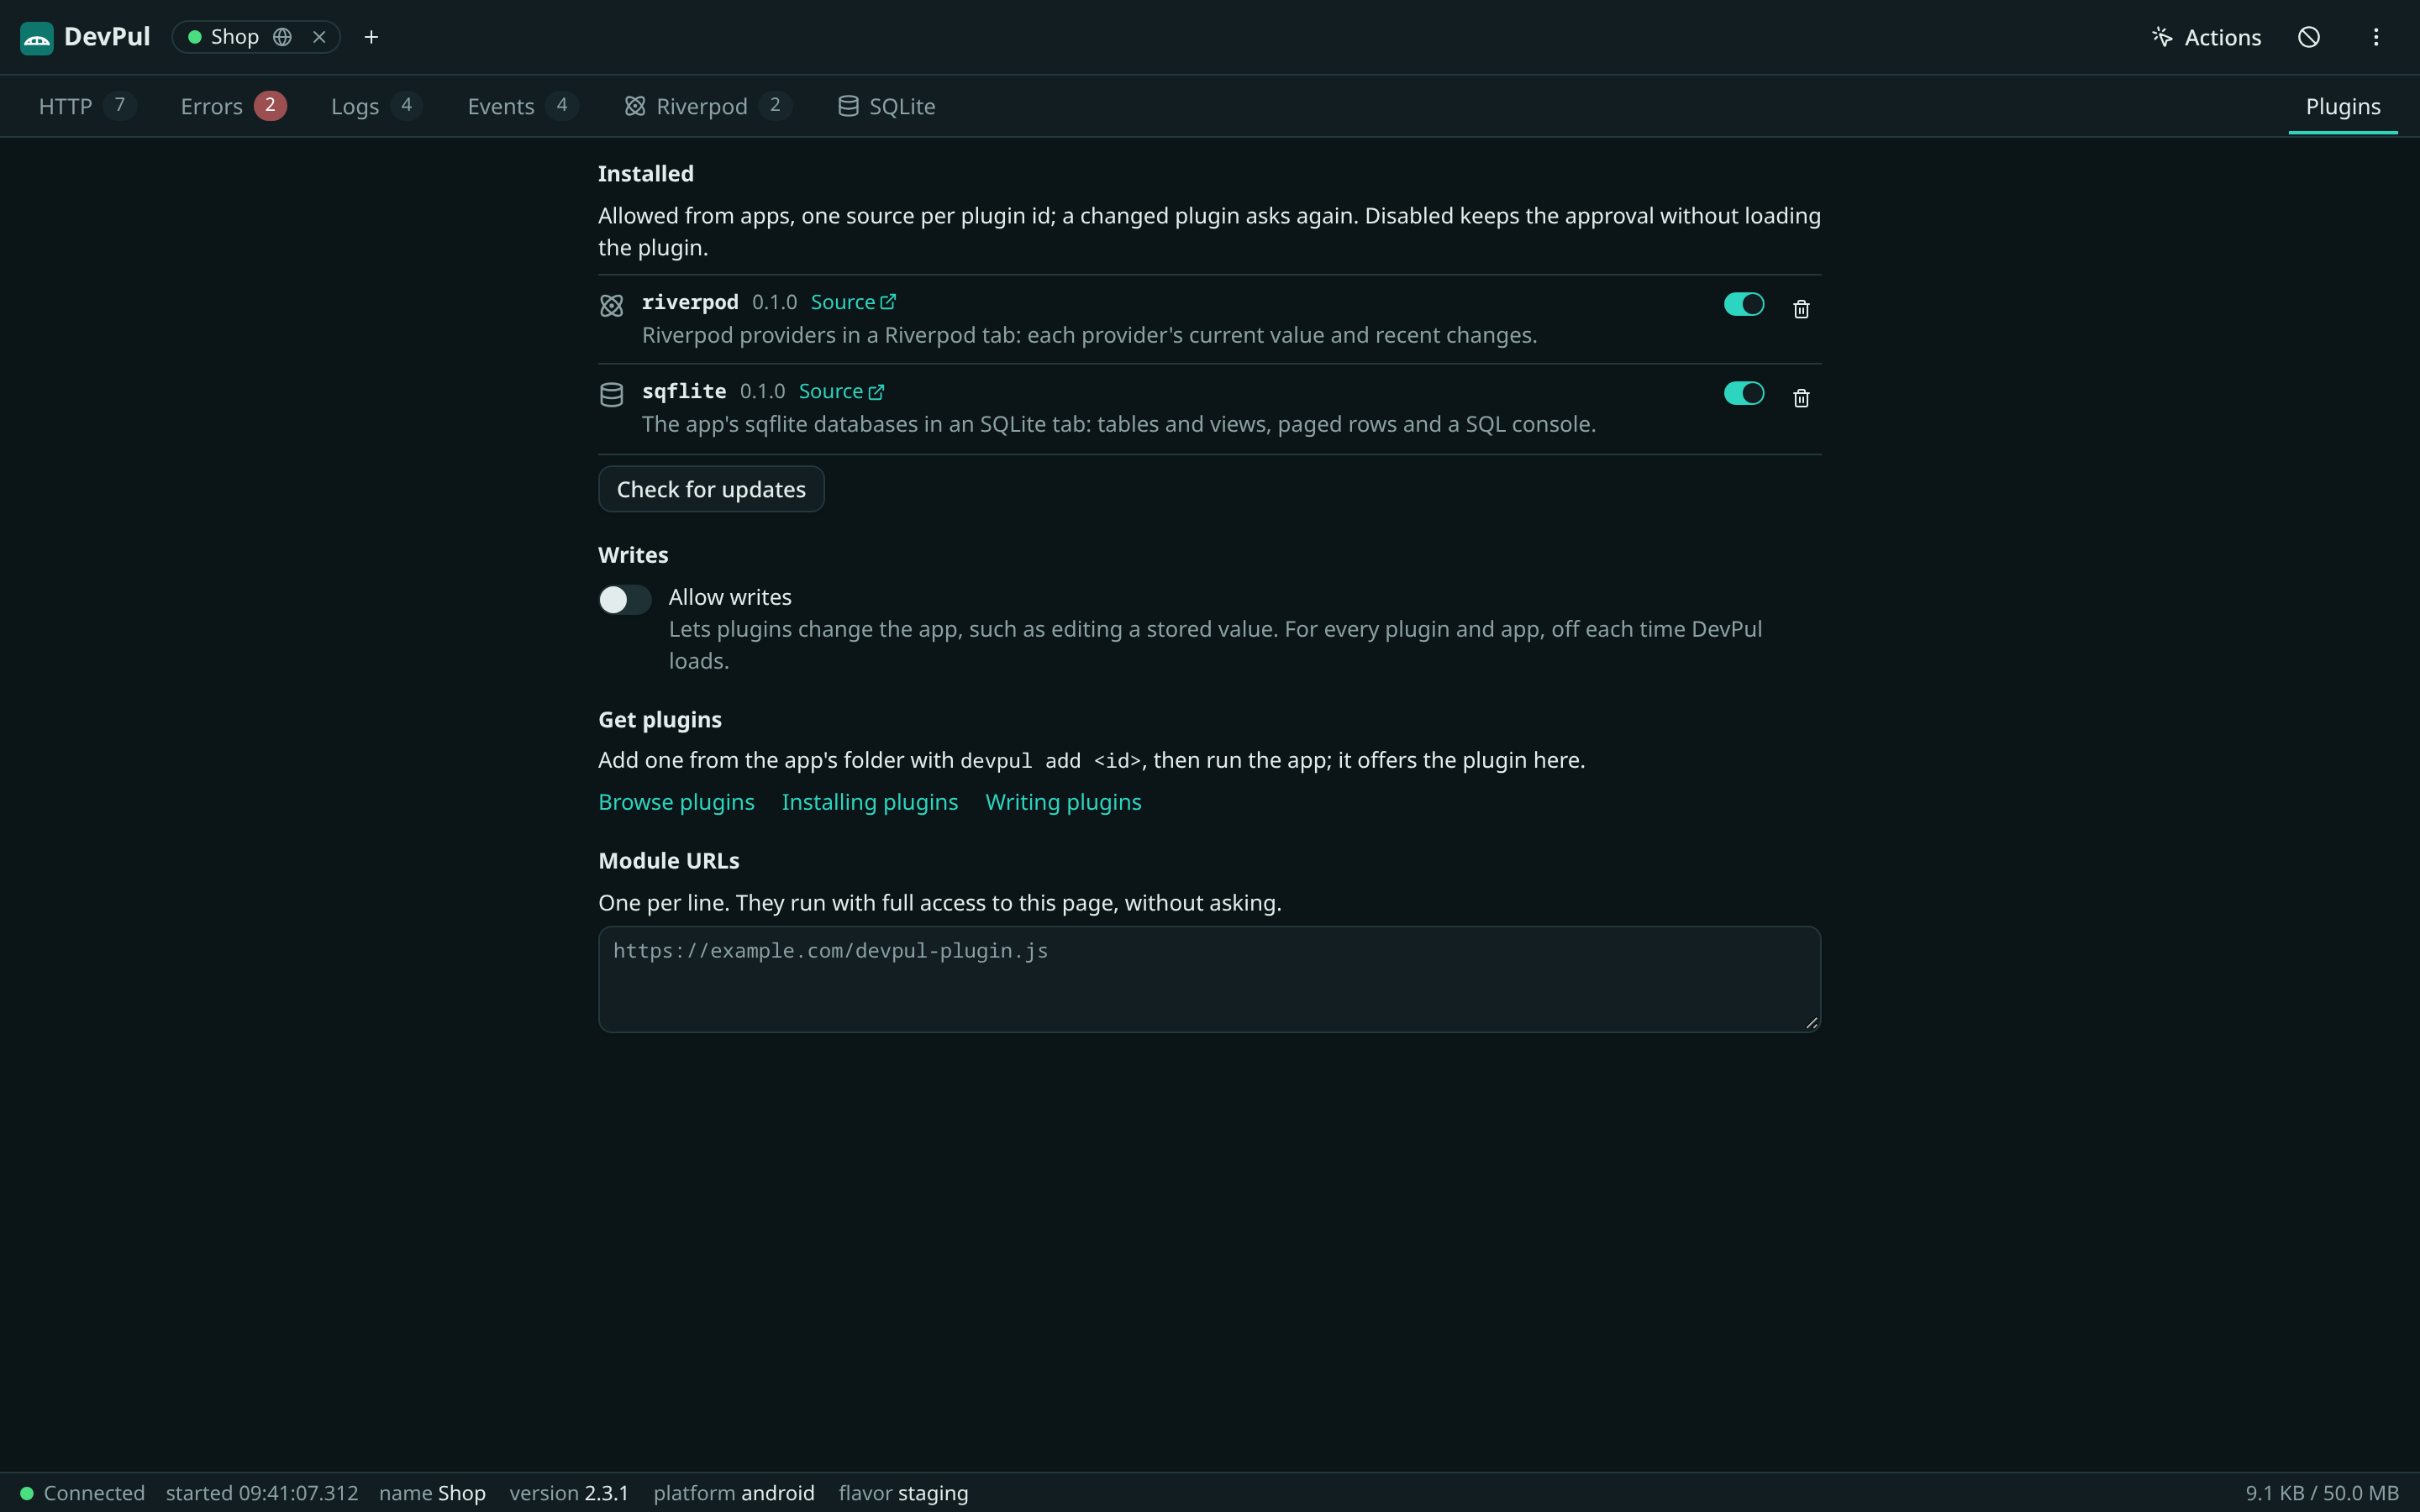Open the Installing plugins link

[869, 802]
